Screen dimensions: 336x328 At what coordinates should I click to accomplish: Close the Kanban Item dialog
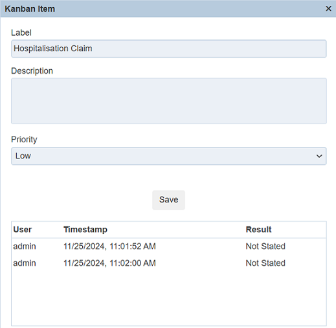coord(328,8)
